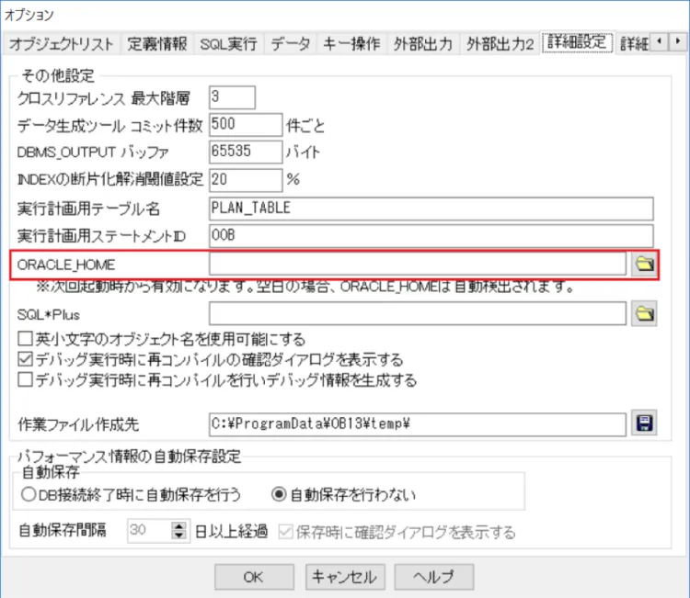This screenshot has width=690, height=598.
Task: Open help with ヘルプ button
Action: [x=434, y=577]
